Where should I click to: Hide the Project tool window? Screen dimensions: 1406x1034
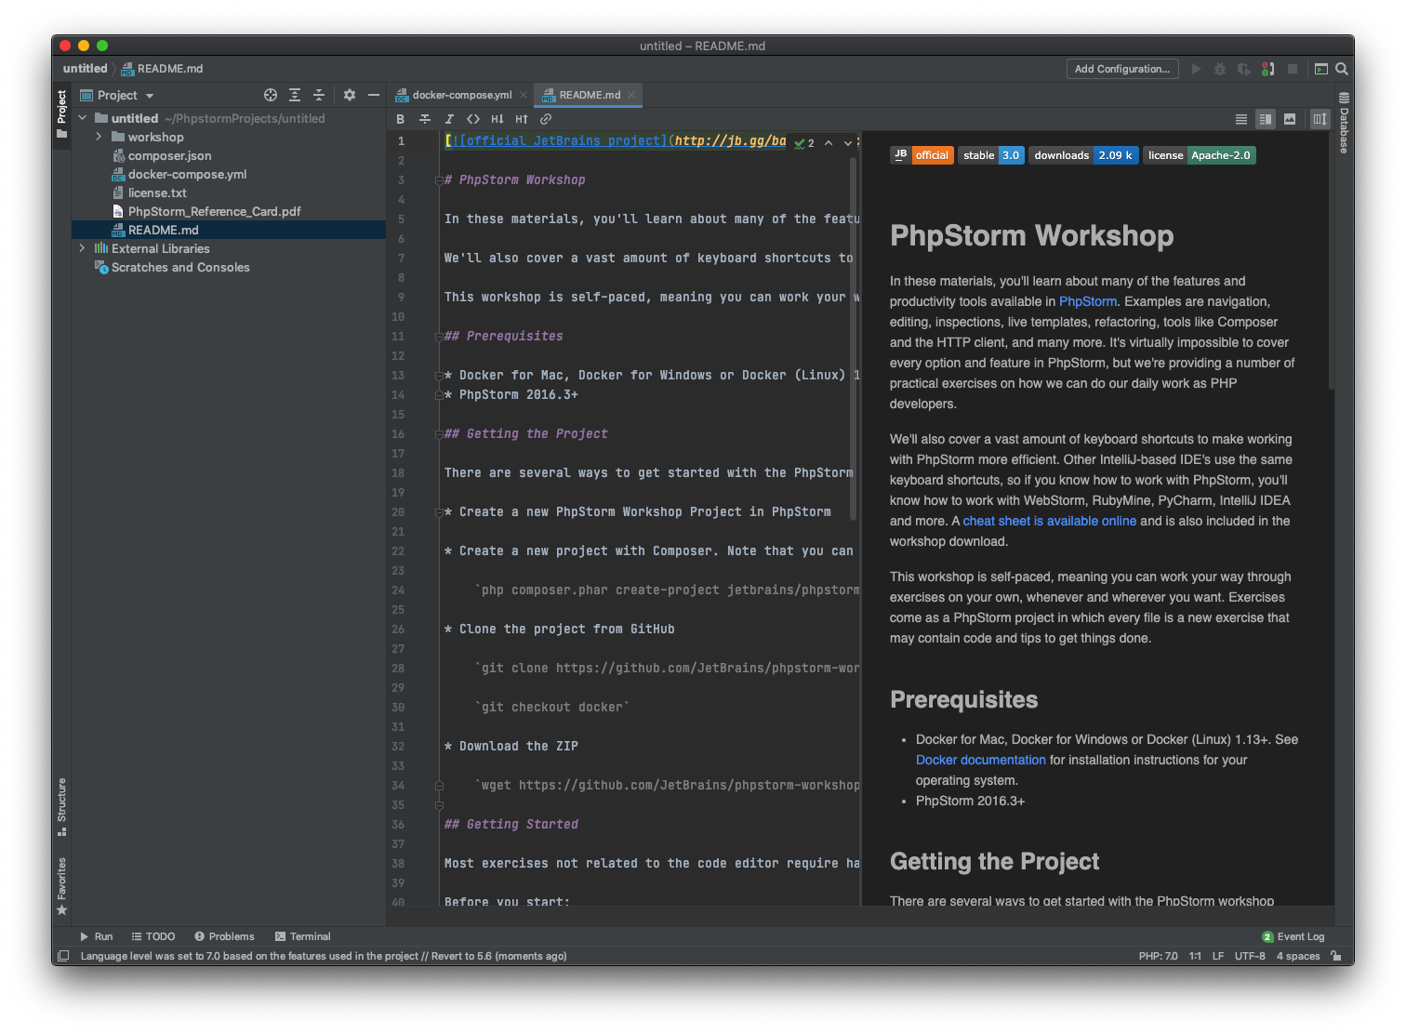click(374, 95)
